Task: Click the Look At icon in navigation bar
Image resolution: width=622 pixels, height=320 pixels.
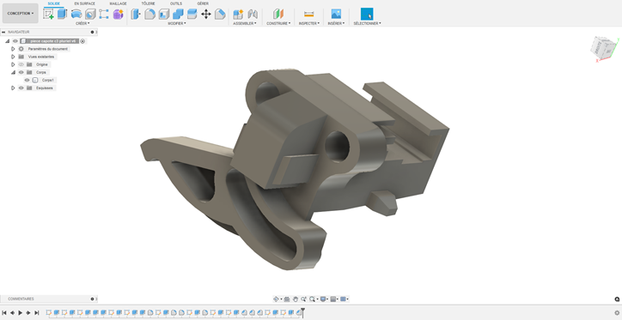Action: tap(287, 299)
